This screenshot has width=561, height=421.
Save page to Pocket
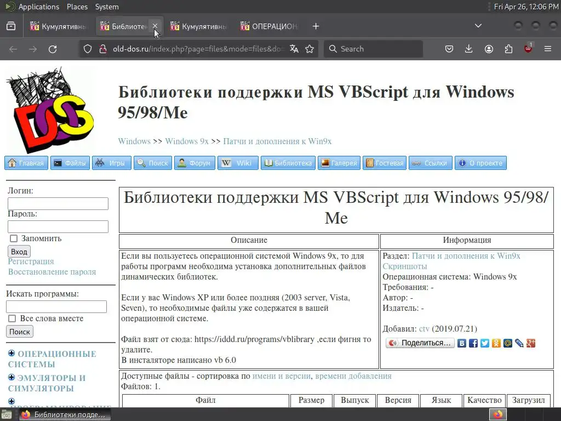coord(449,49)
